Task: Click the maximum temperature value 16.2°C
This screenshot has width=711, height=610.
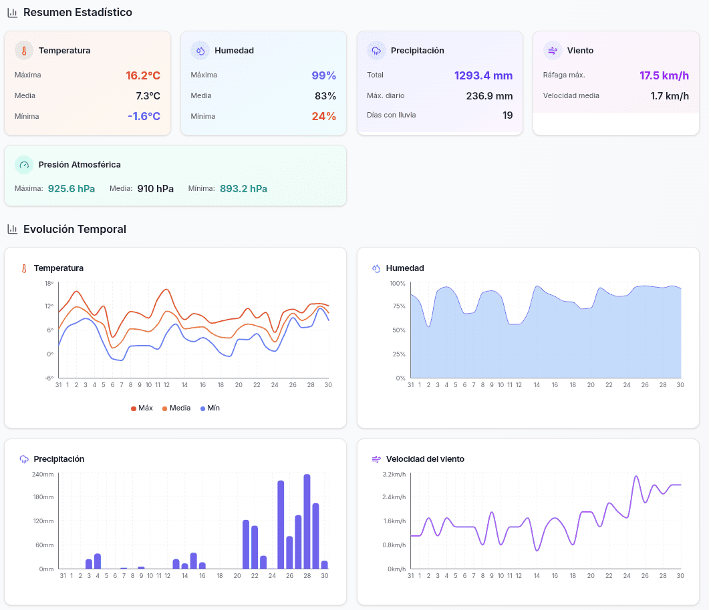Action: [x=143, y=75]
